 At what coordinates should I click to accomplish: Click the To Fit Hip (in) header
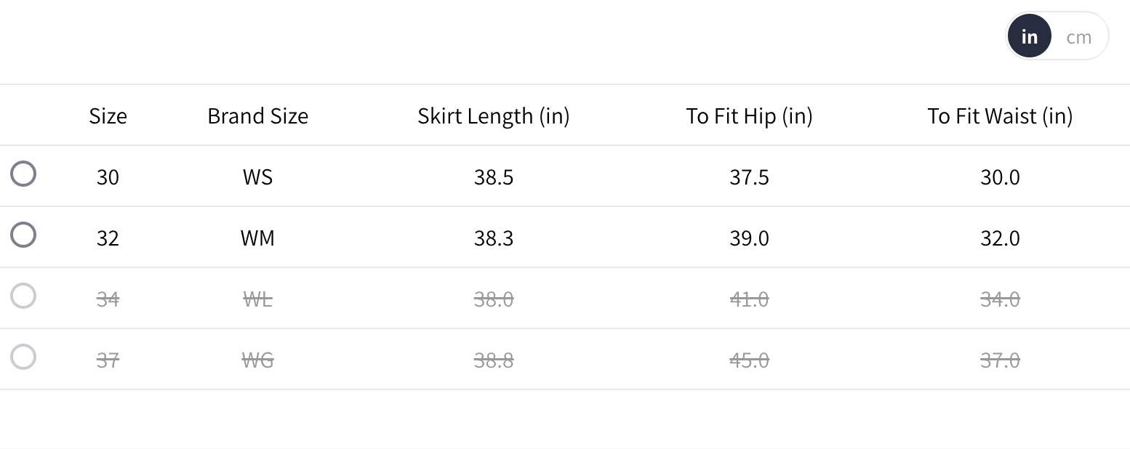[x=749, y=116]
